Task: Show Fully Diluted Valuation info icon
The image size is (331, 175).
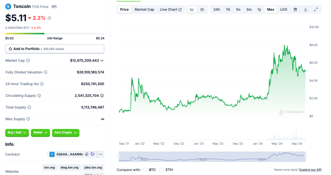Action: [46, 72]
